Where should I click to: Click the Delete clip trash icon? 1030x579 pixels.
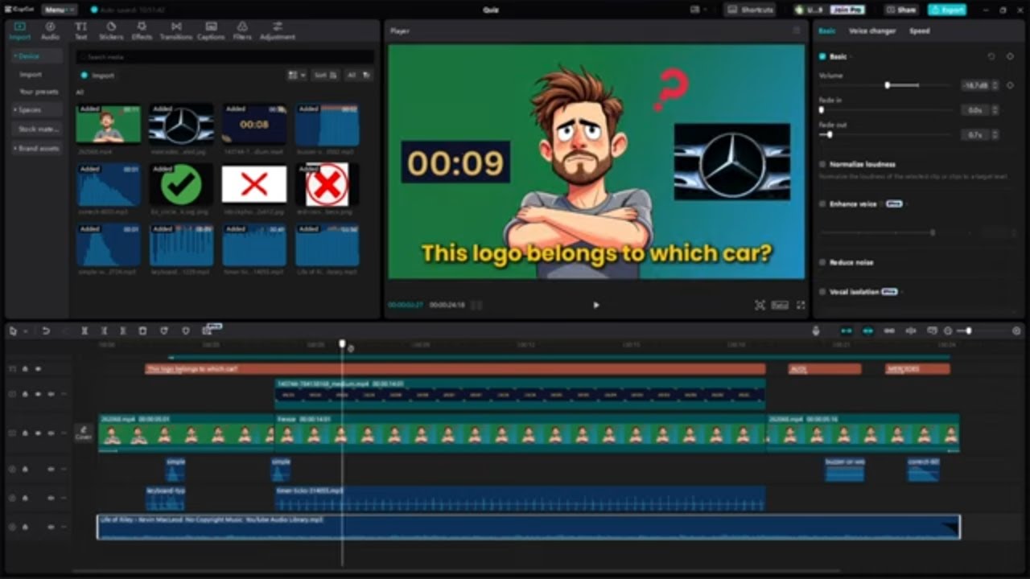pos(142,331)
